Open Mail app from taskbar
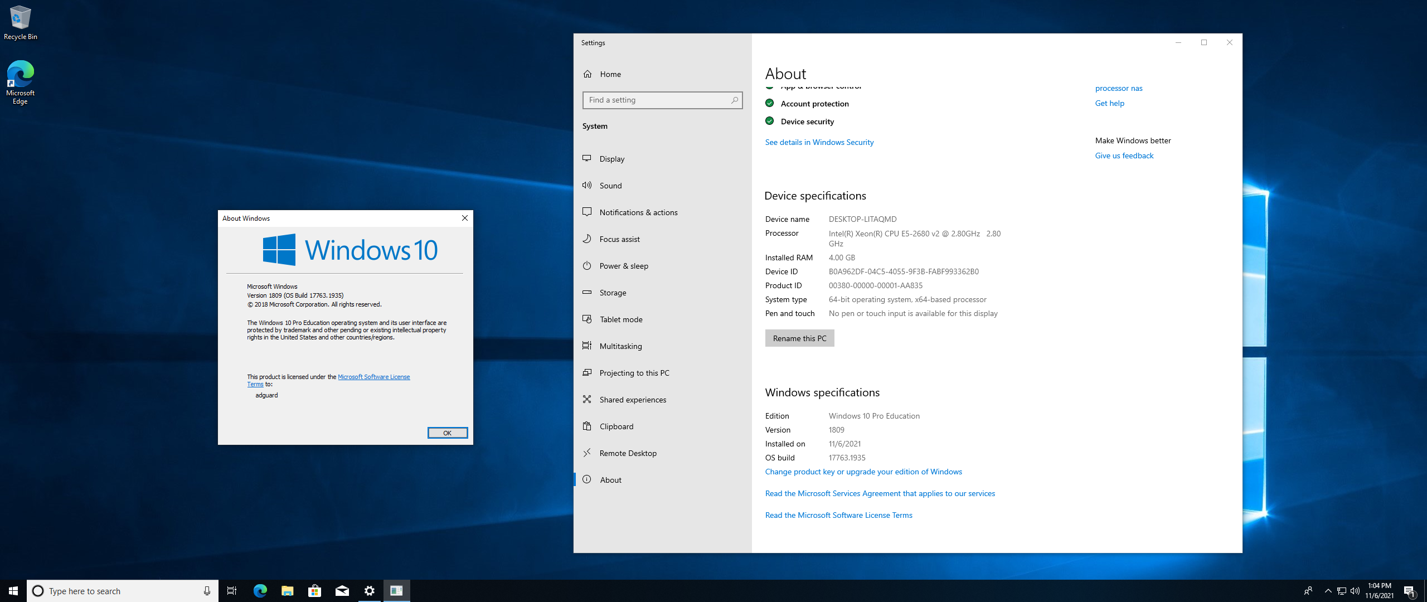This screenshot has width=1427, height=602. tap(342, 591)
